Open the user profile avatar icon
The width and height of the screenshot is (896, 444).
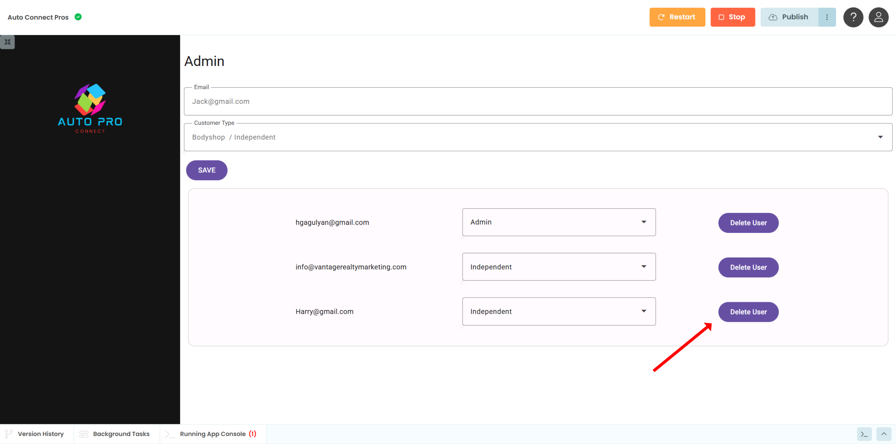[x=878, y=17]
